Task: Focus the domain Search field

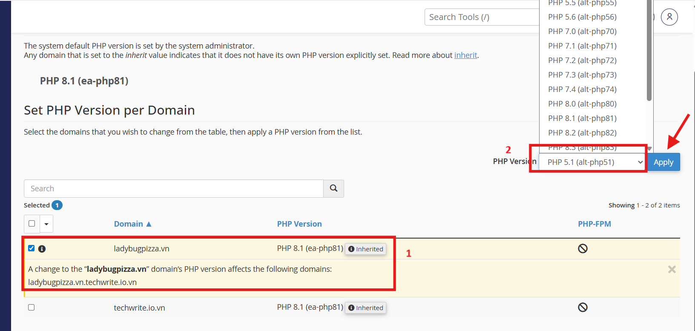Action: pyautogui.click(x=174, y=188)
